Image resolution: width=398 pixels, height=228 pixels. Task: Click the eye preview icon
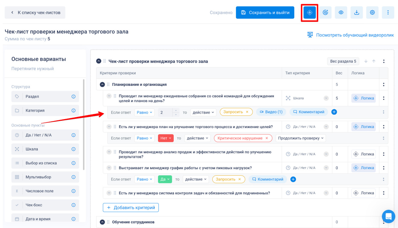click(341, 13)
